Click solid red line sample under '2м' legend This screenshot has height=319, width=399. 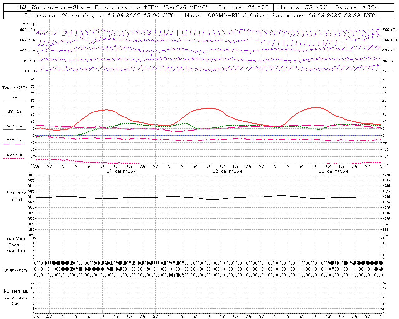click(x=14, y=101)
